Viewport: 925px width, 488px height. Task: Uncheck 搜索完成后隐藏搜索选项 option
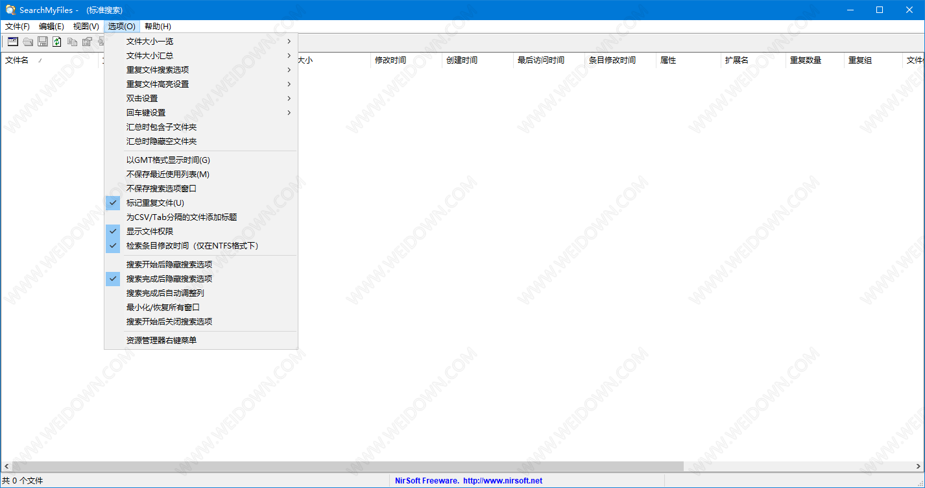201,278
